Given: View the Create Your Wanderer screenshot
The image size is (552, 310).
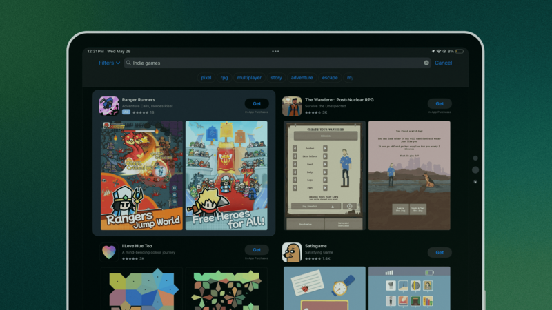Looking at the screenshot, I should pyautogui.click(x=324, y=176).
